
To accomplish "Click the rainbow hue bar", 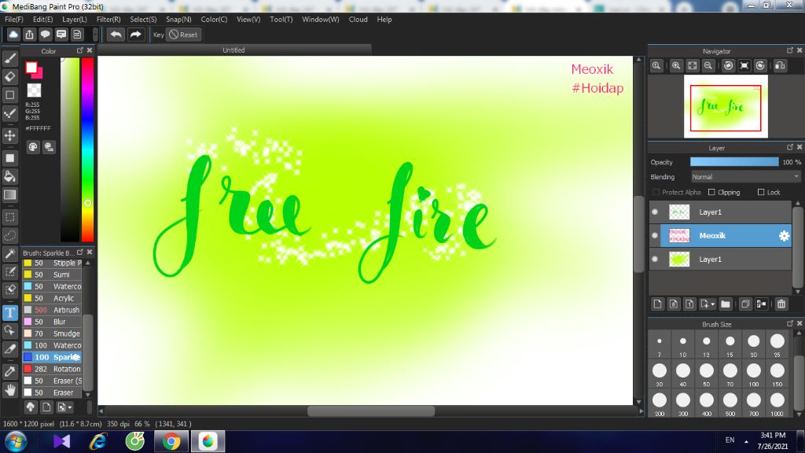I will click(x=88, y=149).
